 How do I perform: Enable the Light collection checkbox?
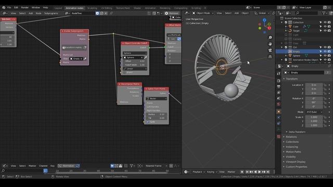tap(286, 35)
